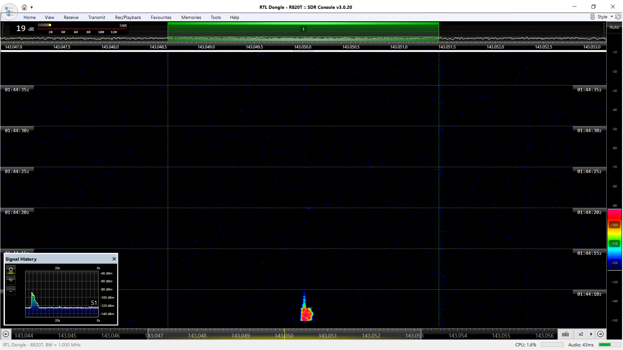Click the 19 dB signal reading
This screenshot has height=350, width=623.
[x=25, y=28]
